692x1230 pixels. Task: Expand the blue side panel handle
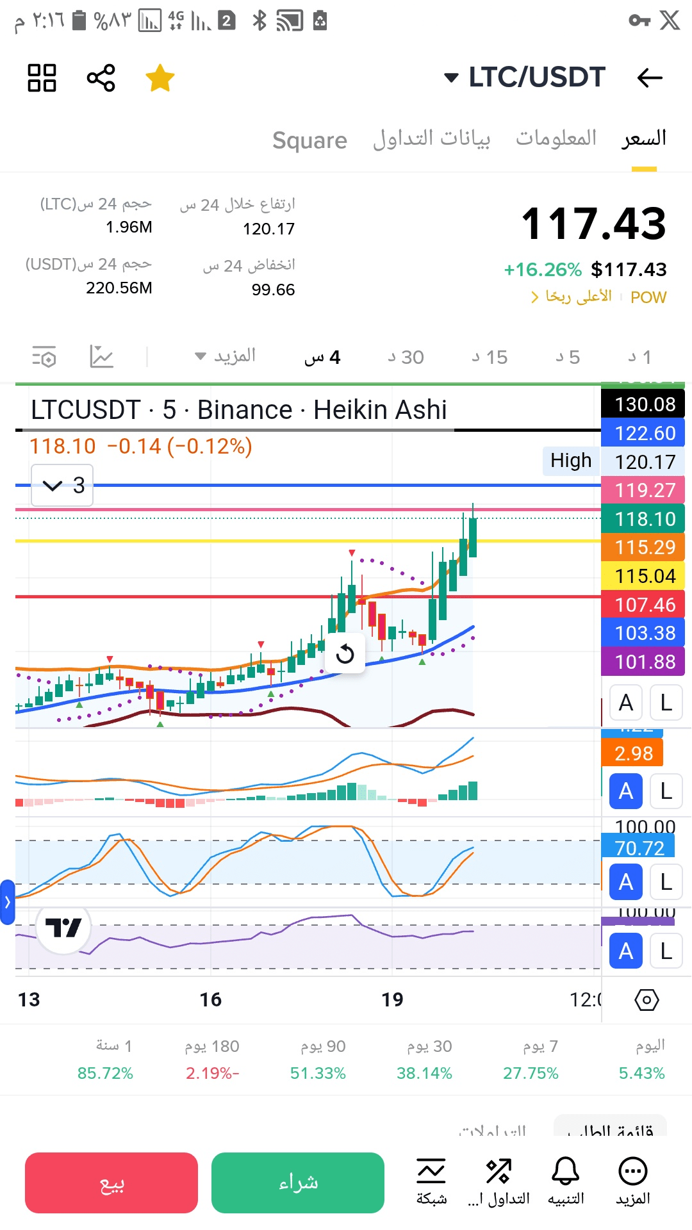point(7,902)
